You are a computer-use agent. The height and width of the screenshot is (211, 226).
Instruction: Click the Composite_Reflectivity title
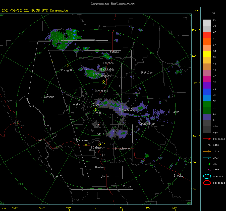(x=113, y=4)
